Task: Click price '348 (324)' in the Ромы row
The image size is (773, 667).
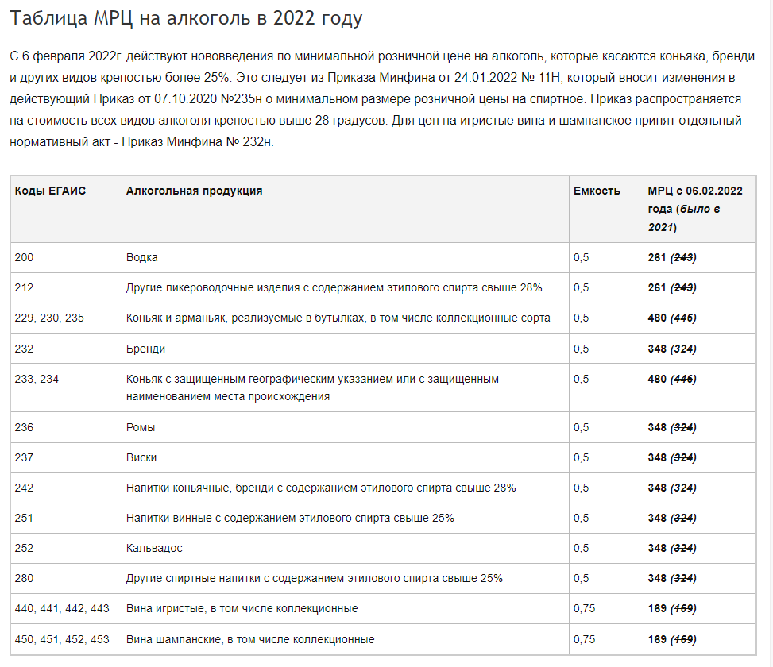Action: (700, 427)
